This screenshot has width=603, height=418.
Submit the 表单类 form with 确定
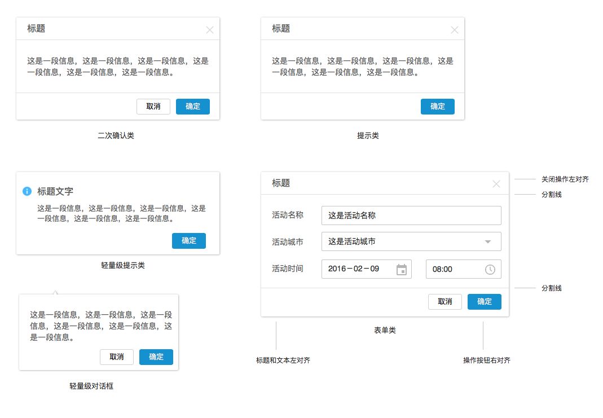coord(484,302)
